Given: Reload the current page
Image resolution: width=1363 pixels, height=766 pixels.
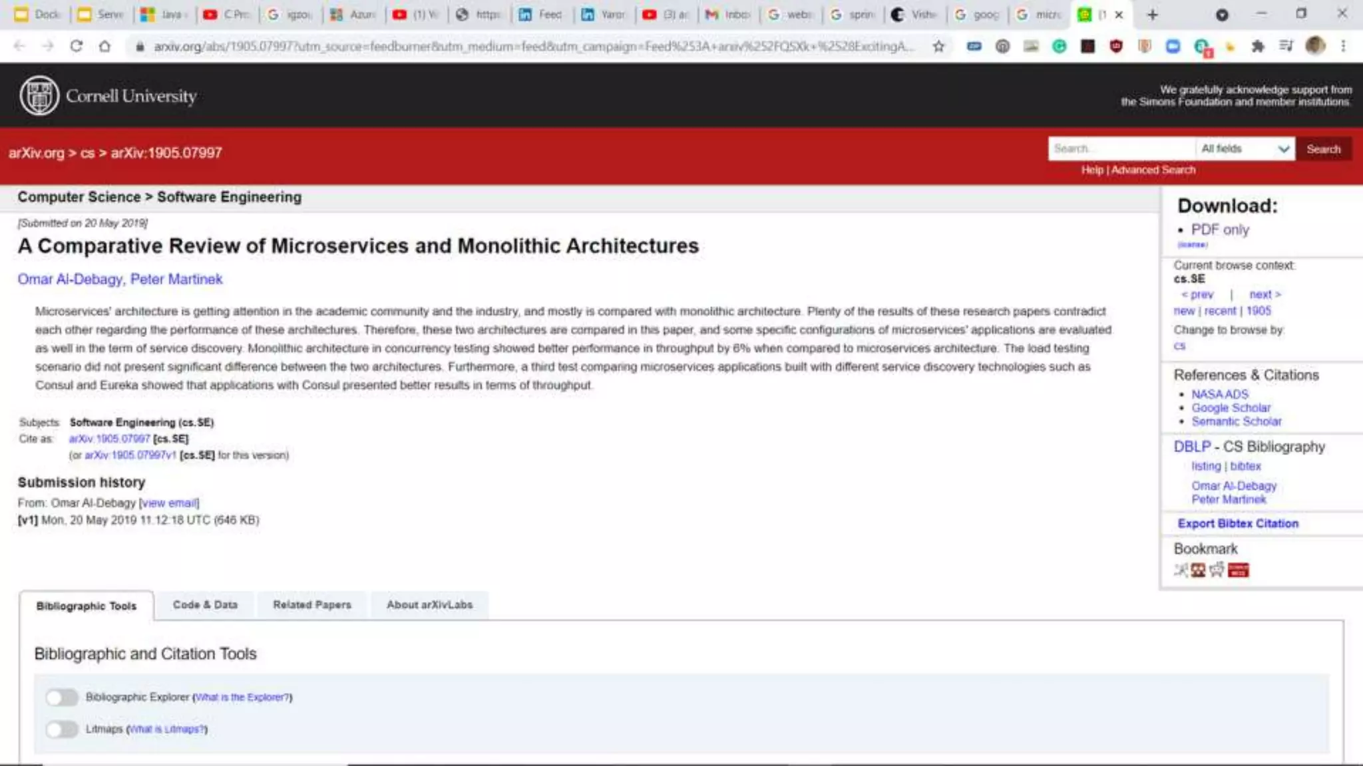Looking at the screenshot, I should [x=76, y=47].
